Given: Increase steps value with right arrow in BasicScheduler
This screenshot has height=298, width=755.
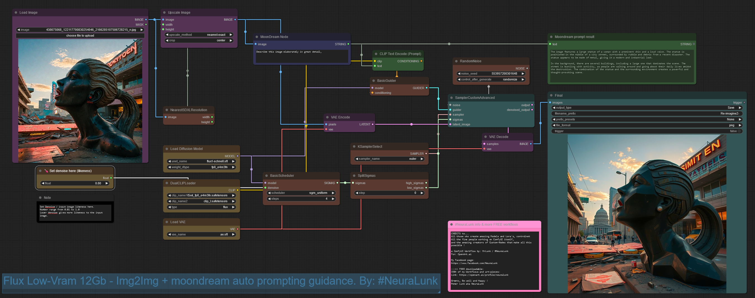Looking at the screenshot, I should tap(333, 199).
